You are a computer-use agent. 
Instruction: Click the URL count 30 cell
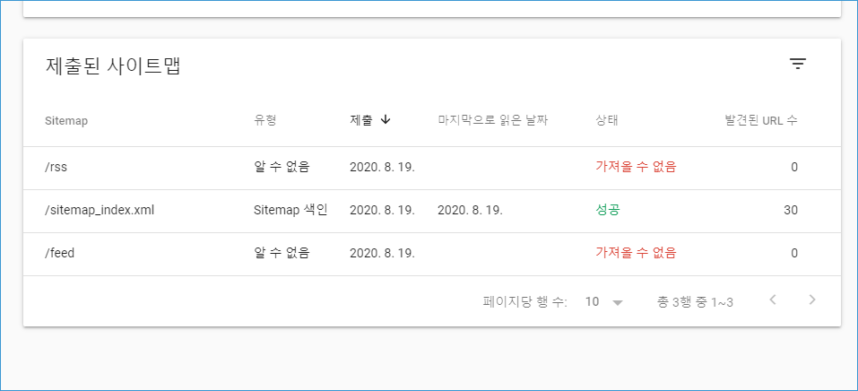[x=790, y=210]
